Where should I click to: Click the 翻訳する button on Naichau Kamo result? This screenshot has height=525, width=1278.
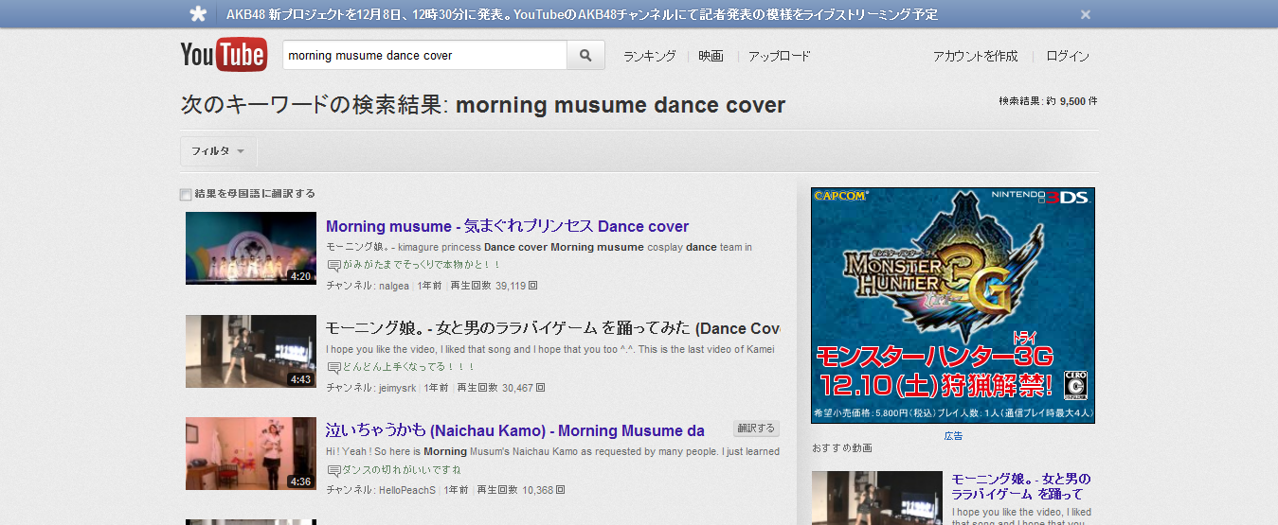[756, 429]
